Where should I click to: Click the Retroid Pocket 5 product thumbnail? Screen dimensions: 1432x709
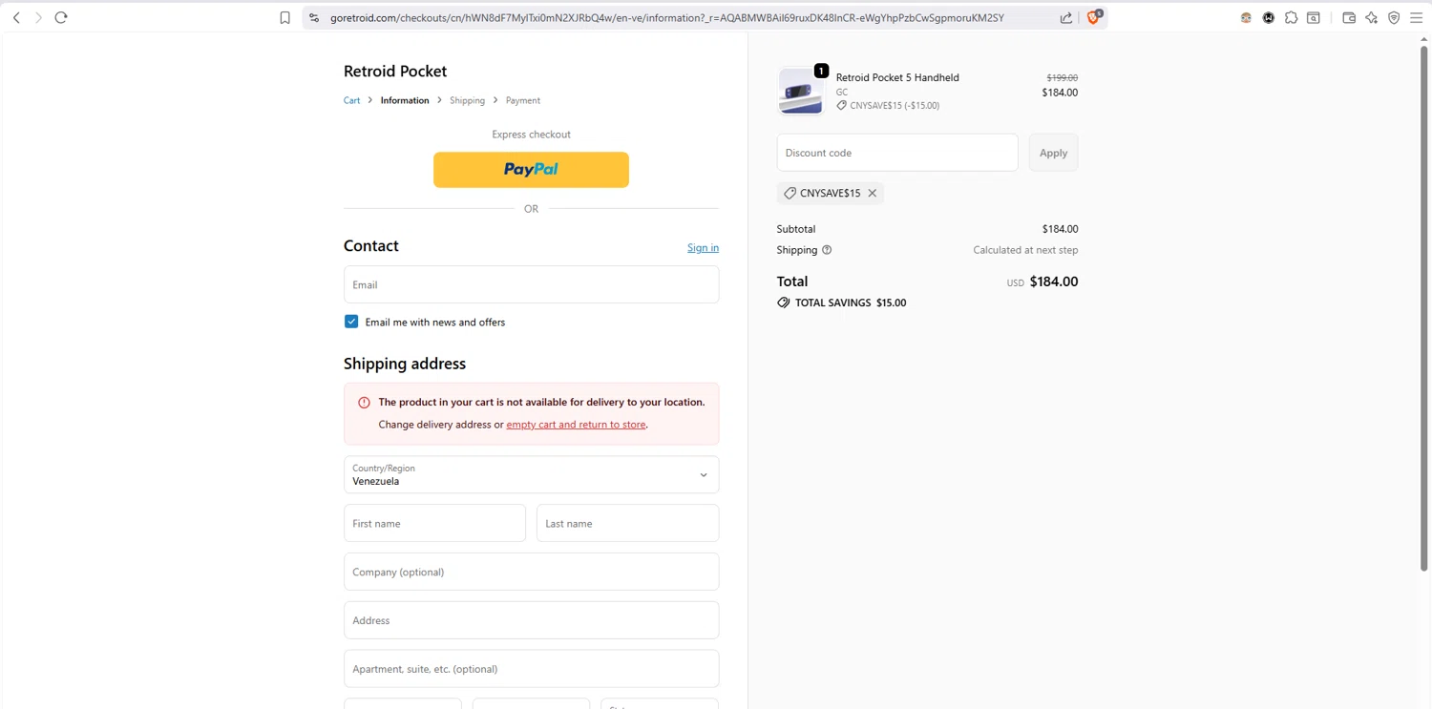[800, 92]
